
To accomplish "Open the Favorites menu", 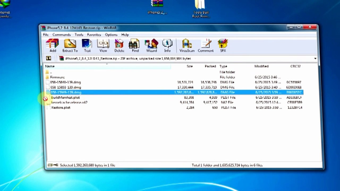I will point(94,35).
